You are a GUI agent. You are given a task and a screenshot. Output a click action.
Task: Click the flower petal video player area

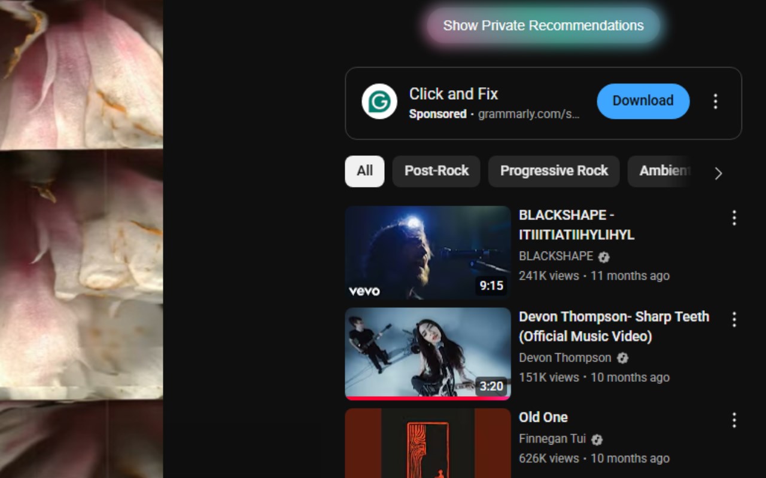tap(81, 239)
